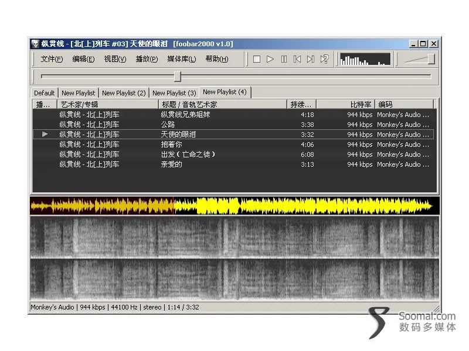Sort by 比特率 column header
469x351 pixels.
pyautogui.click(x=346, y=105)
